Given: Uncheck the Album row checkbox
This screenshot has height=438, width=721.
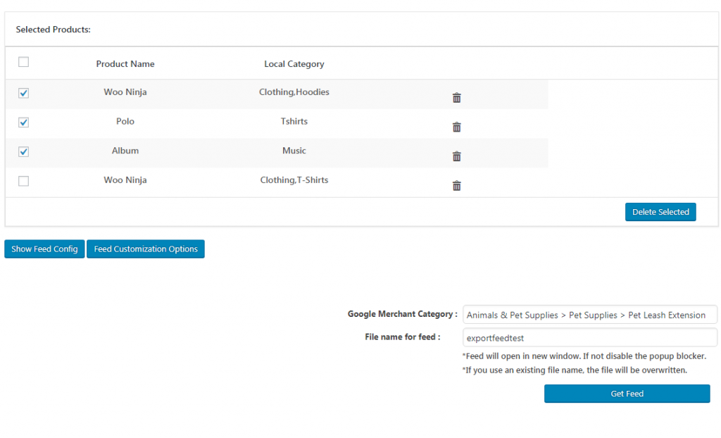Looking at the screenshot, I should coord(23,151).
